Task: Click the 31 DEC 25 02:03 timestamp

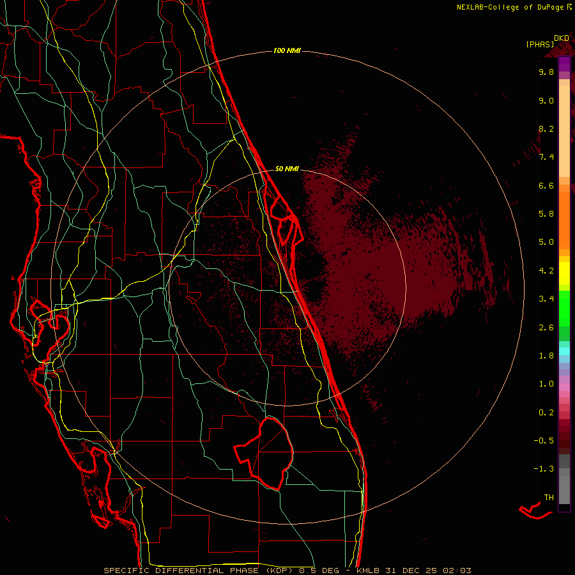Action: [429, 571]
